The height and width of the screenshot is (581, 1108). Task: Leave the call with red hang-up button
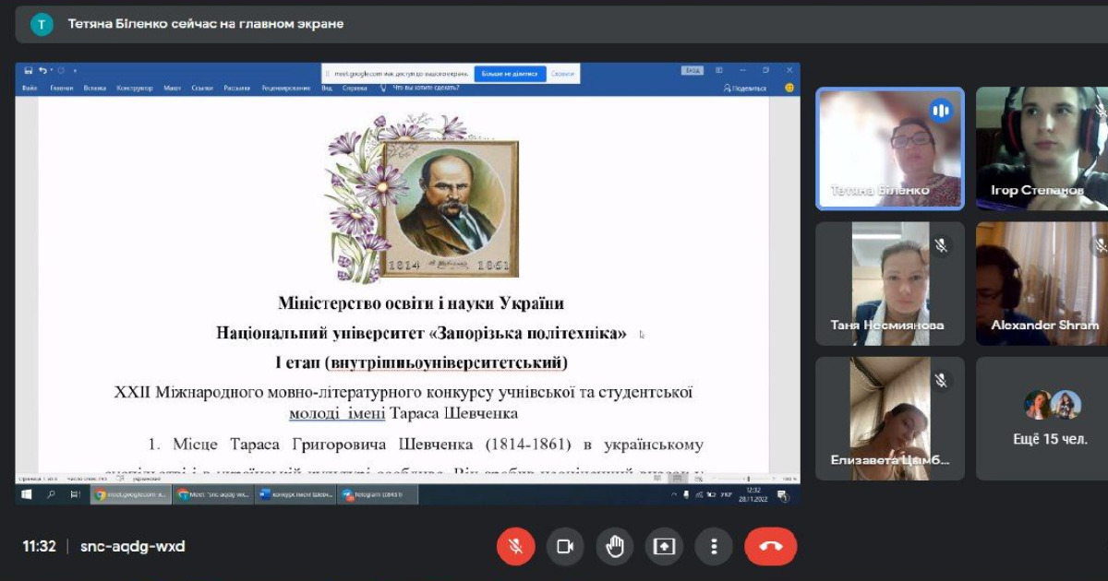coord(770,546)
